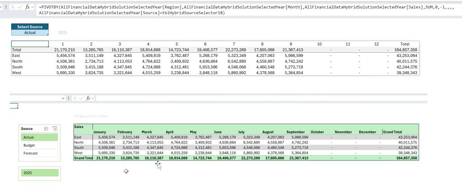This screenshot has width=462, height=189.
Task: Click 6,542,880 in the PIVOTBY table North row
Action: coord(236,61)
